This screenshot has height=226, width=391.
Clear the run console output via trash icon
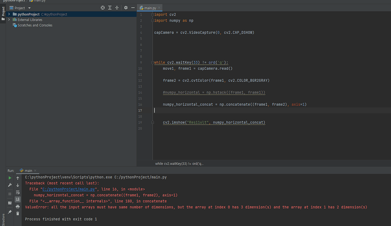(18, 214)
